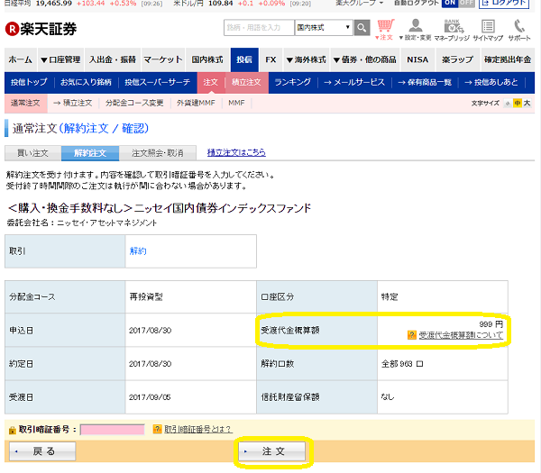Switch to the 注文照会・取消 tab
Viewport: 541px width, 473px height.
(158, 153)
